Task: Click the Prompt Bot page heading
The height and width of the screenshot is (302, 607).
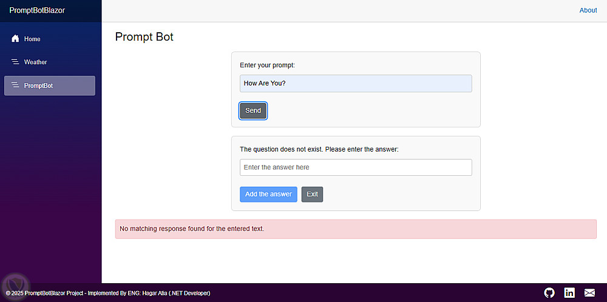Action: (x=144, y=37)
